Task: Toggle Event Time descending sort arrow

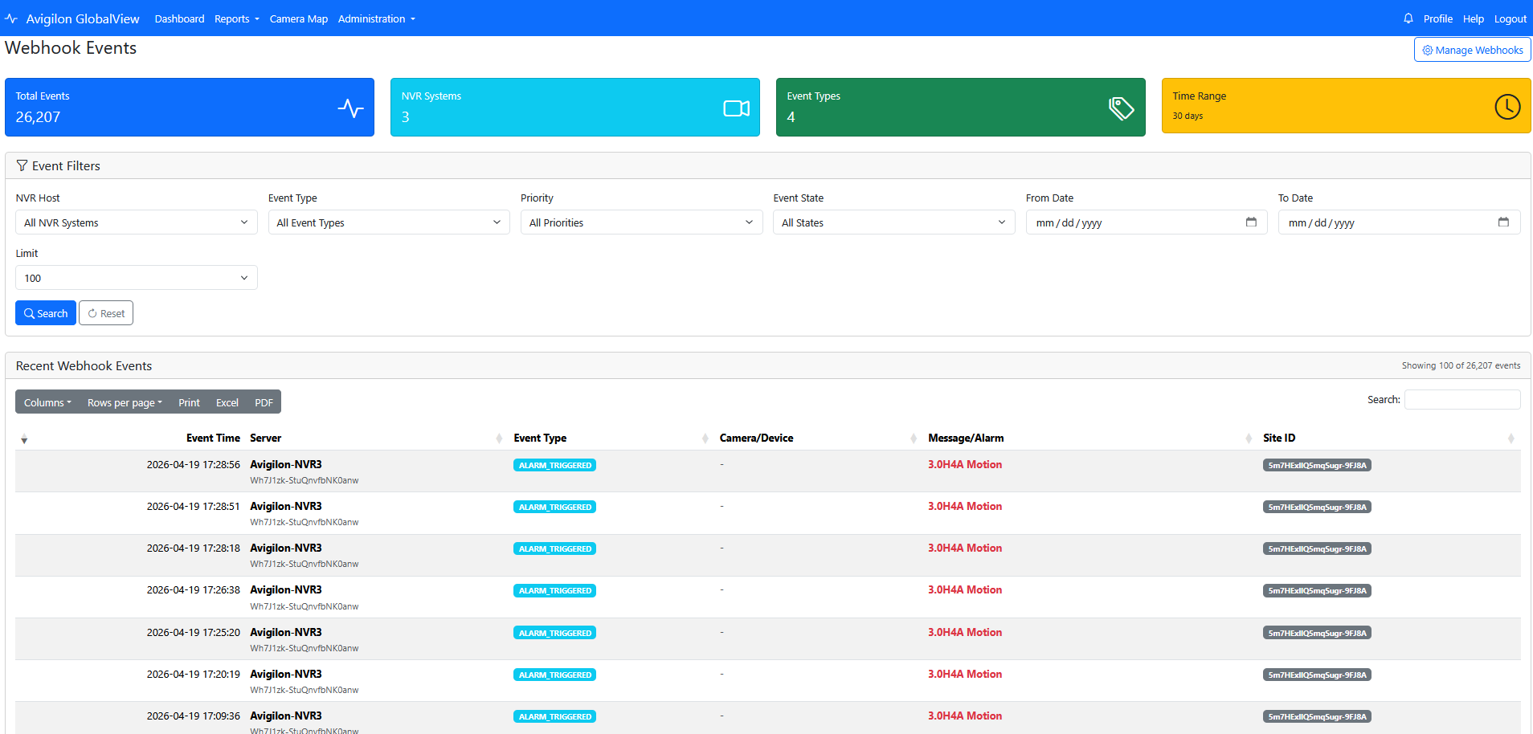Action: tap(24, 439)
